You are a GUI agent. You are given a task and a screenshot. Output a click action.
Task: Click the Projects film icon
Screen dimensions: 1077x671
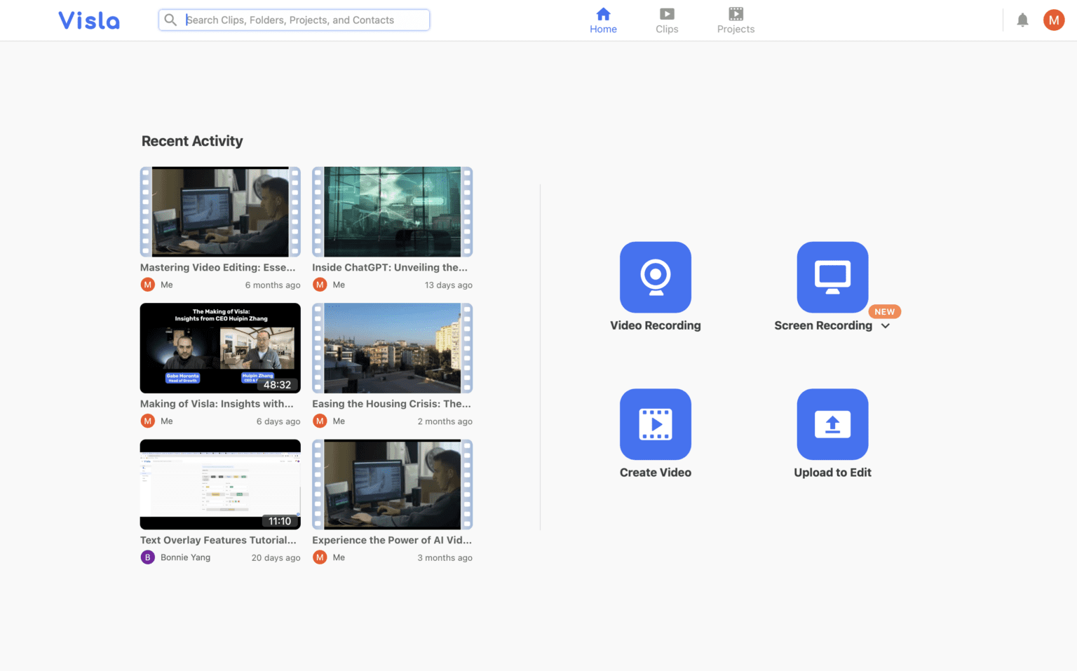pos(736,13)
